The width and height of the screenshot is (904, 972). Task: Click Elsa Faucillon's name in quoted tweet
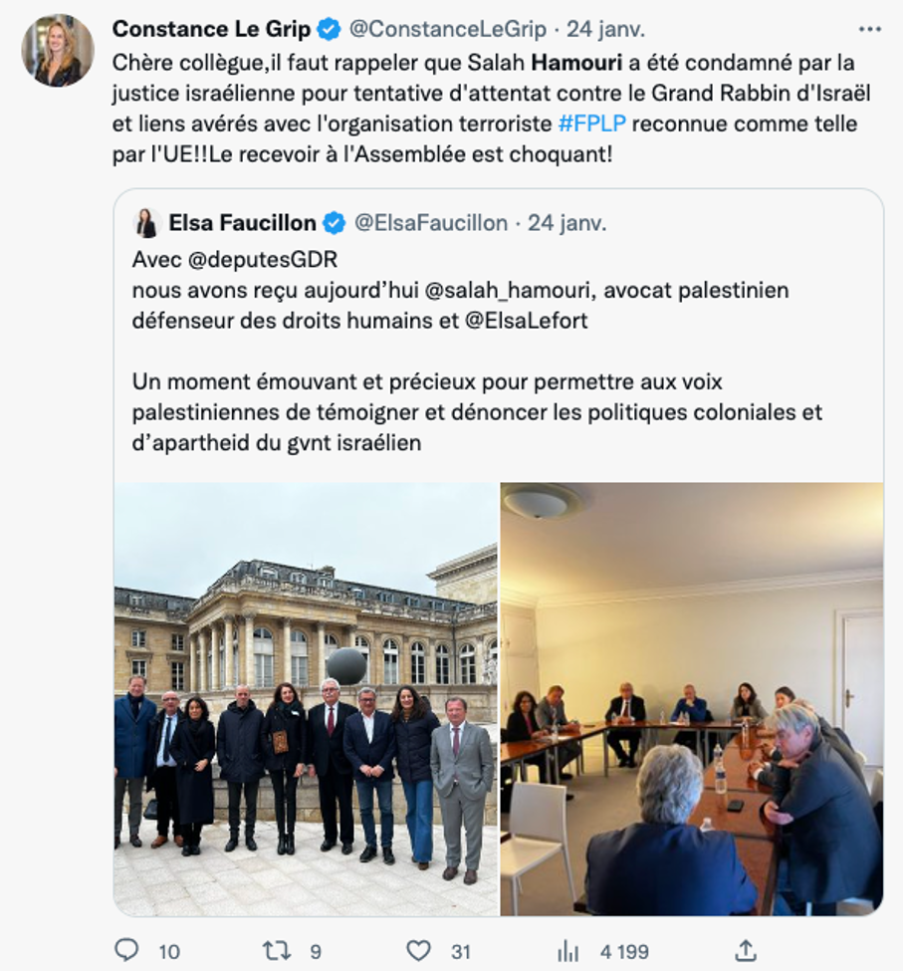[x=242, y=222]
